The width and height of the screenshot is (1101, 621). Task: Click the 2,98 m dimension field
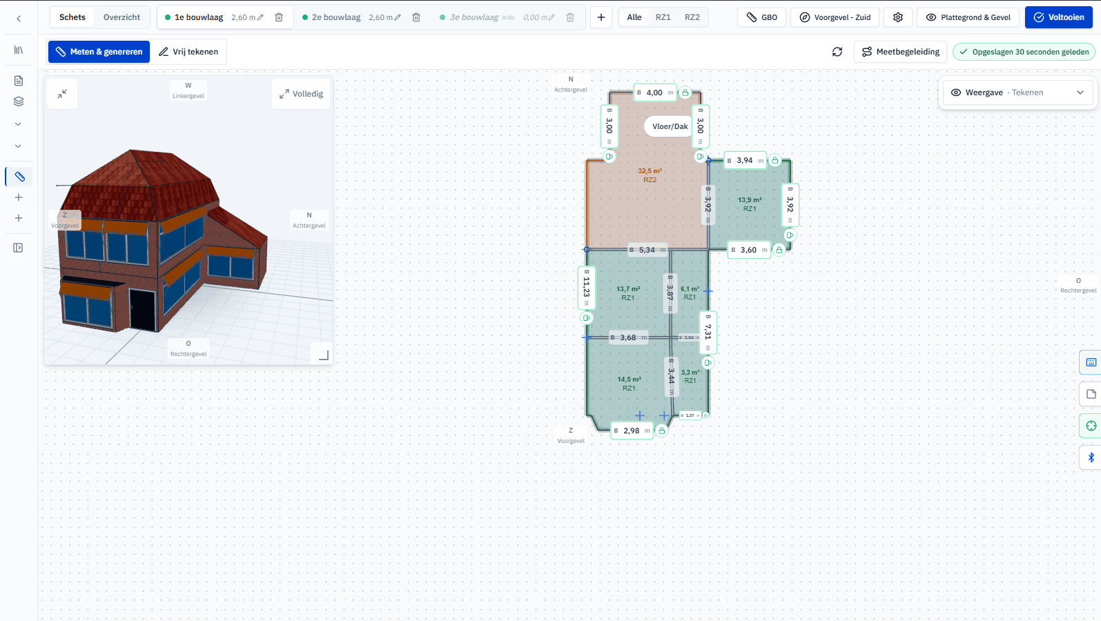pyautogui.click(x=632, y=431)
